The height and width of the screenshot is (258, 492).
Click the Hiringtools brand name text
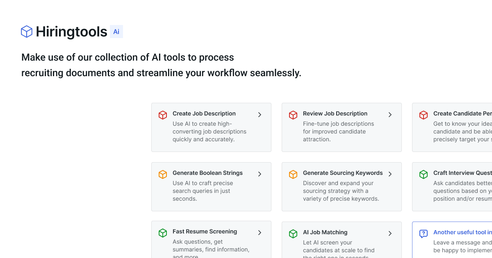click(x=71, y=32)
